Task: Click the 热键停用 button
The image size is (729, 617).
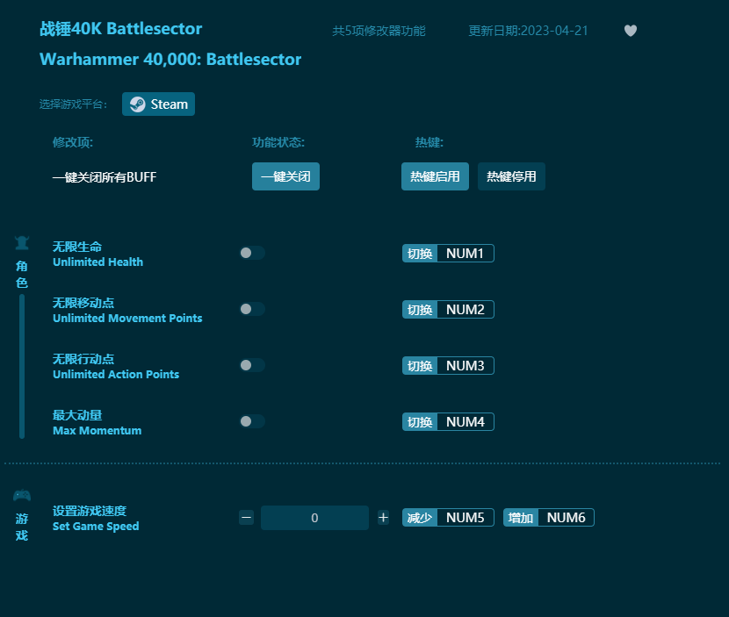Action: click(511, 176)
